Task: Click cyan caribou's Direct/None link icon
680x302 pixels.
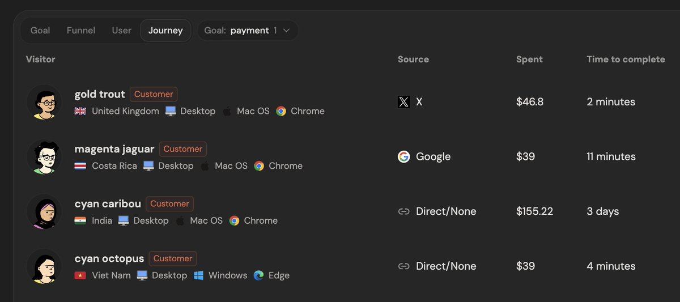Action: (x=403, y=211)
